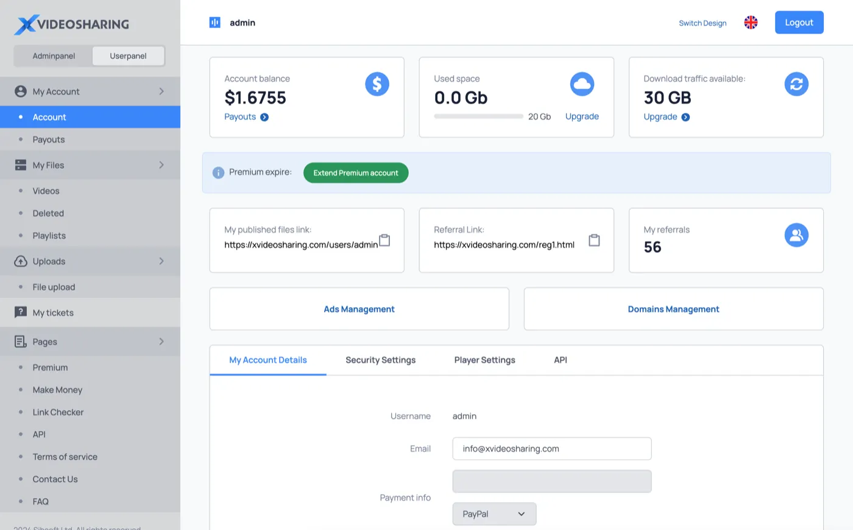This screenshot has width=853, height=530.
Task: Click the Upgrade link beside 20 Gb
Action: tap(582, 116)
